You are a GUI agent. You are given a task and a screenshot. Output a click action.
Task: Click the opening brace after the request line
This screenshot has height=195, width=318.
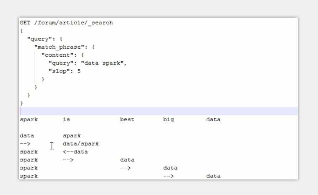coord(21,31)
